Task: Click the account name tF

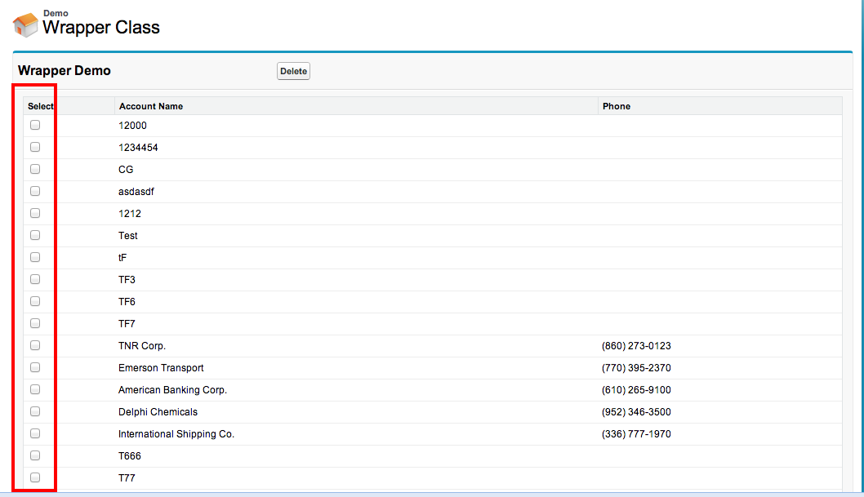Action: pyautogui.click(x=122, y=258)
